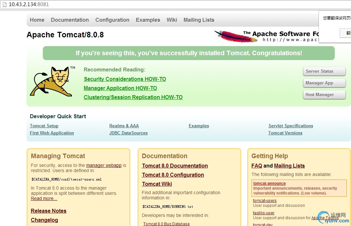
Task: Click the Apache Tomcat/8.0.8 heading
Action: point(65,35)
